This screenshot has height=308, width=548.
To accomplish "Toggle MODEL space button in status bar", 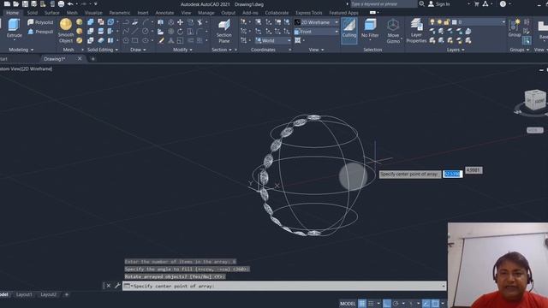I will click(x=348, y=304).
